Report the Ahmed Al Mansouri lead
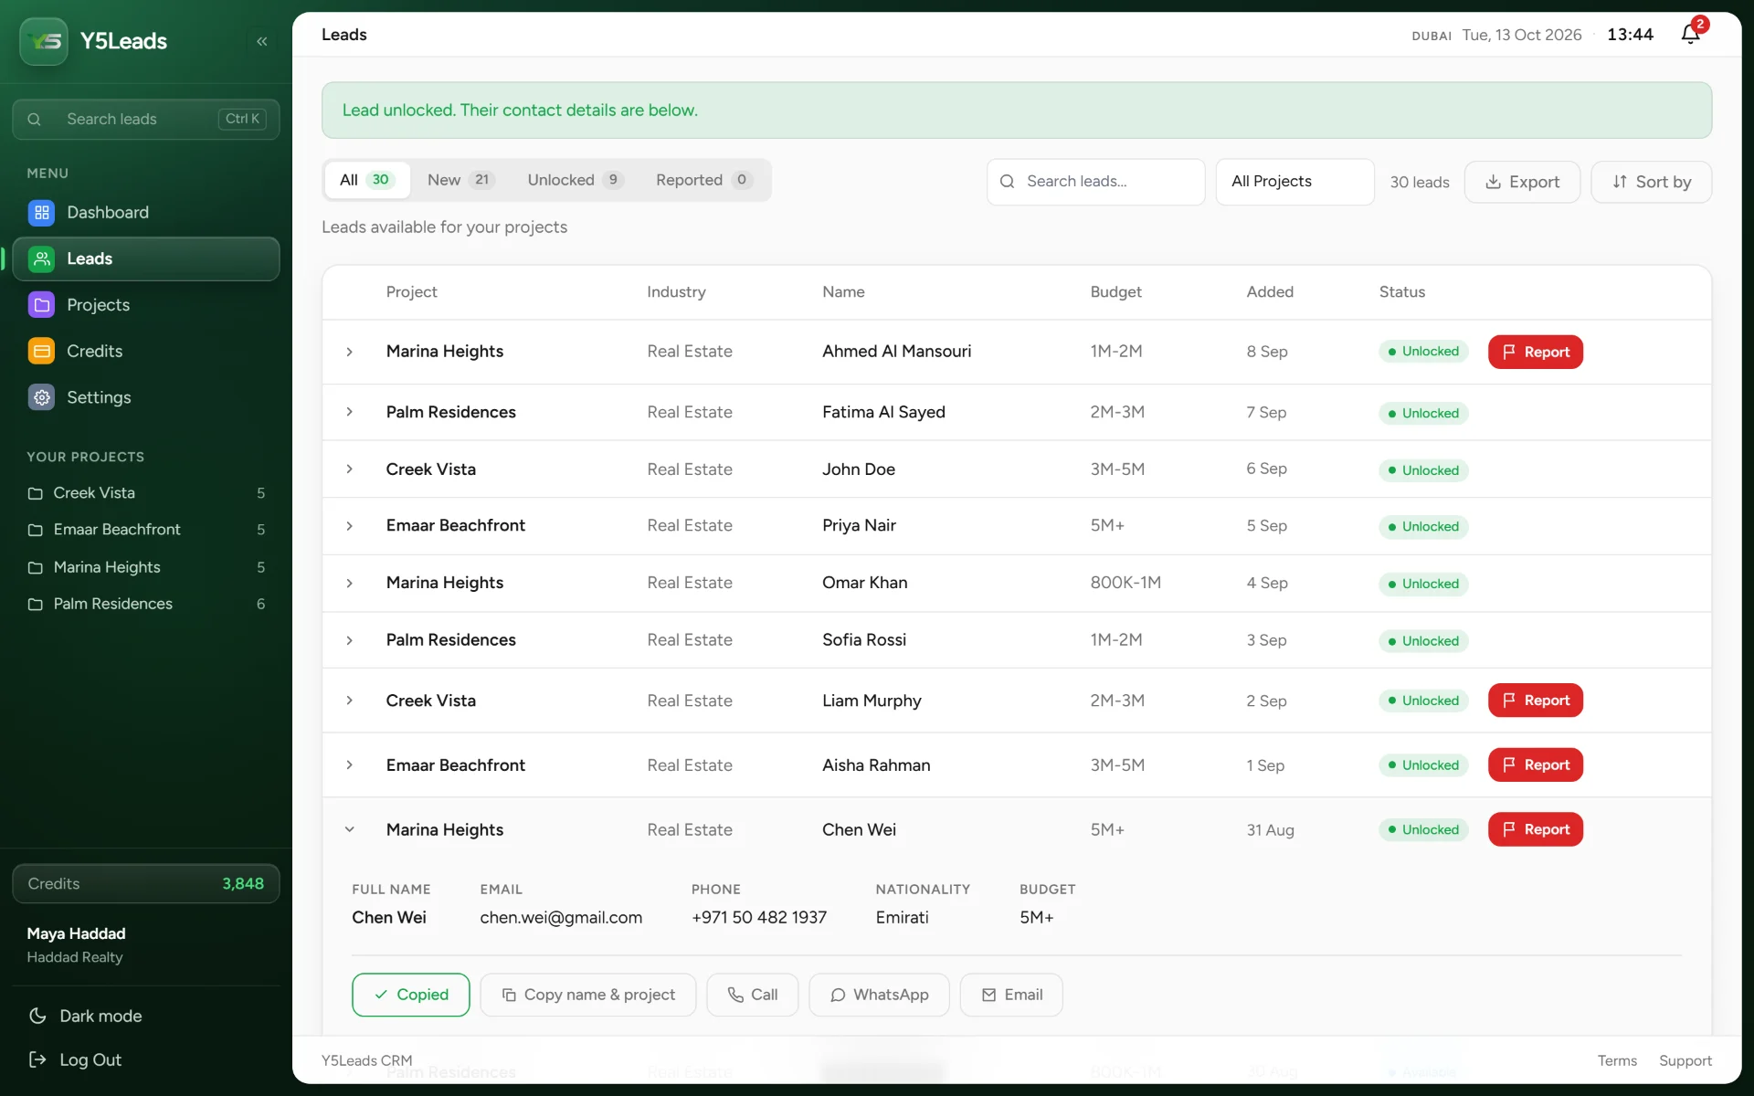Viewport: 1754px width, 1096px height. click(1535, 352)
